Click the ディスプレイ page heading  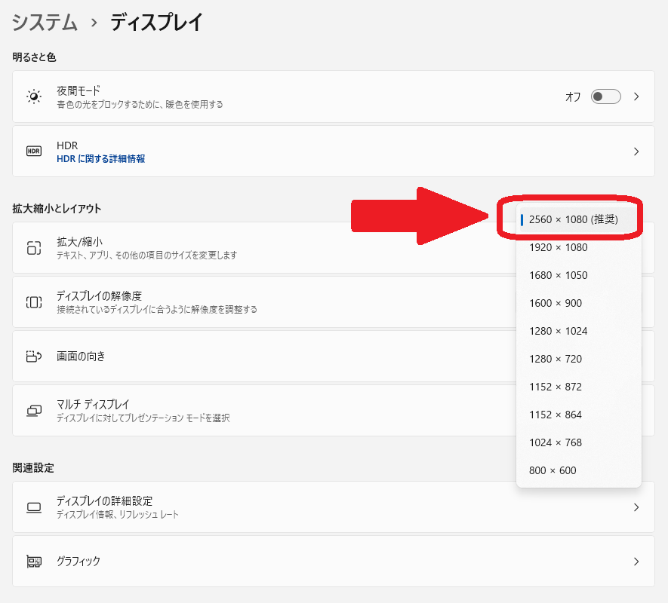pyautogui.click(x=156, y=22)
